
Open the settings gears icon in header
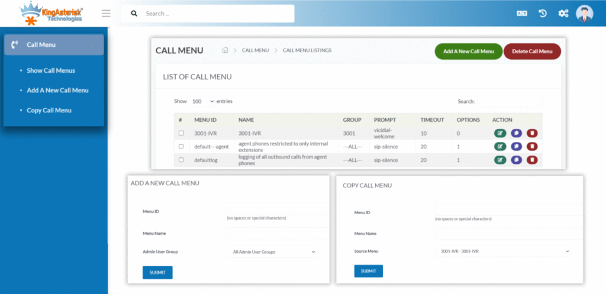point(563,13)
